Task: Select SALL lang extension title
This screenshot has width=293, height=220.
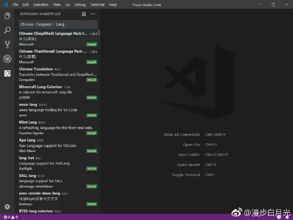Action: click(x=27, y=175)
